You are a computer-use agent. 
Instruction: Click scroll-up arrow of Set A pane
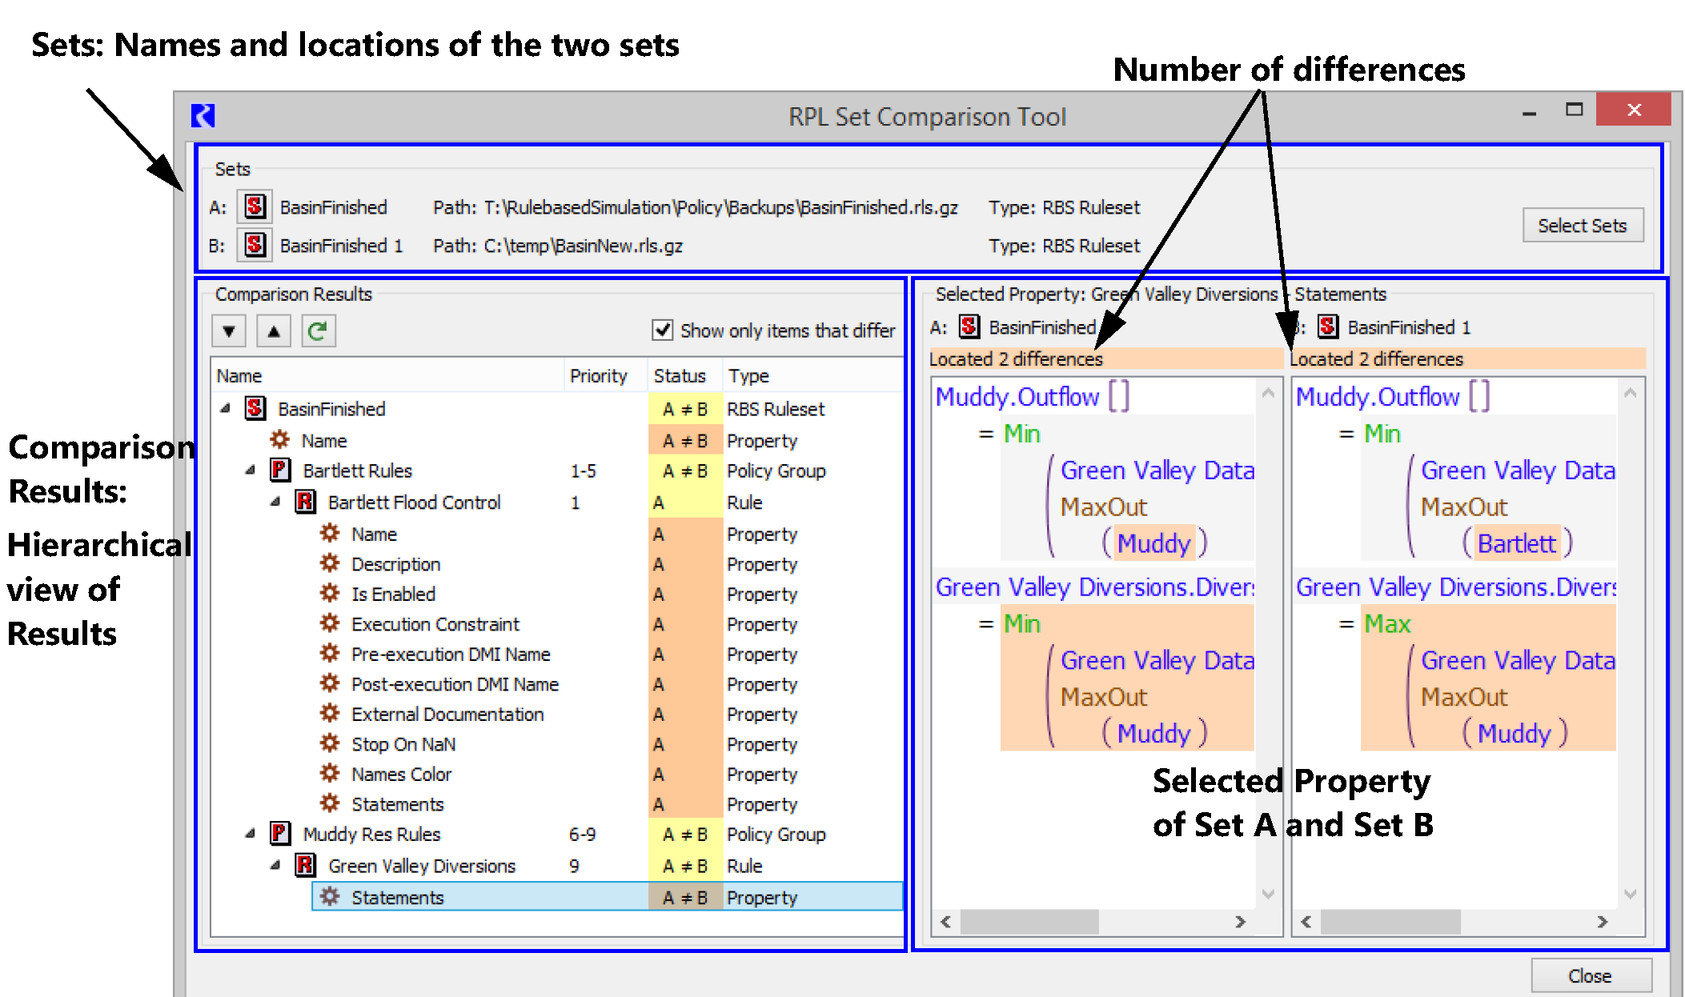coord(1267,393)
